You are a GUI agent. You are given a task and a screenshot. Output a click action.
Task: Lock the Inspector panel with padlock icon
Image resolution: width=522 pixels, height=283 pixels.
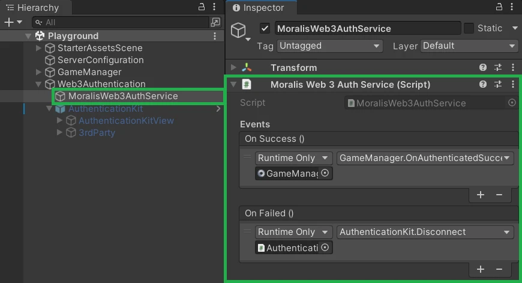tap(498, 7)
